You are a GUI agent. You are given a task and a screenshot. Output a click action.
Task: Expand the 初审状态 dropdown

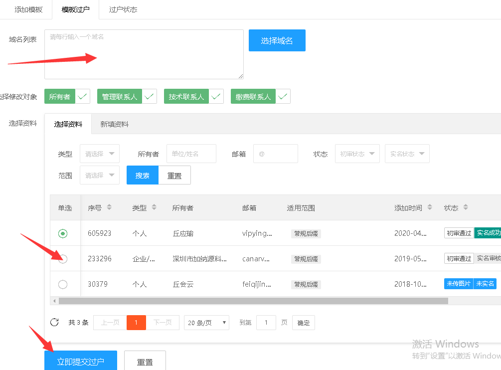[x=357, y=154]
